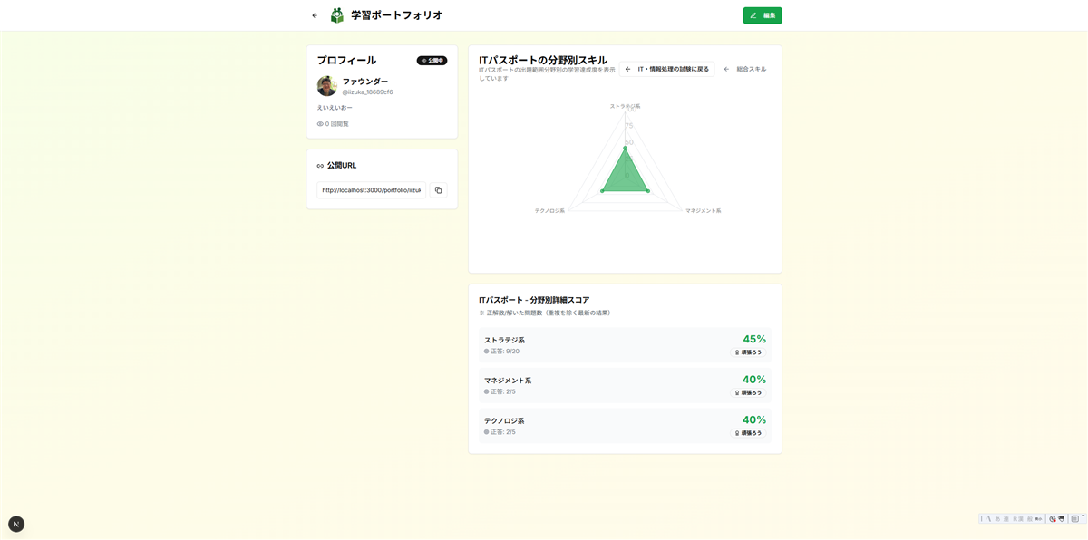Click the テクノロジ系 score row

625,426
